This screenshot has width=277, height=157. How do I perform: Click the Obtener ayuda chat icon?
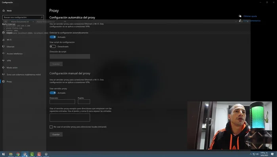pos(240,16)
